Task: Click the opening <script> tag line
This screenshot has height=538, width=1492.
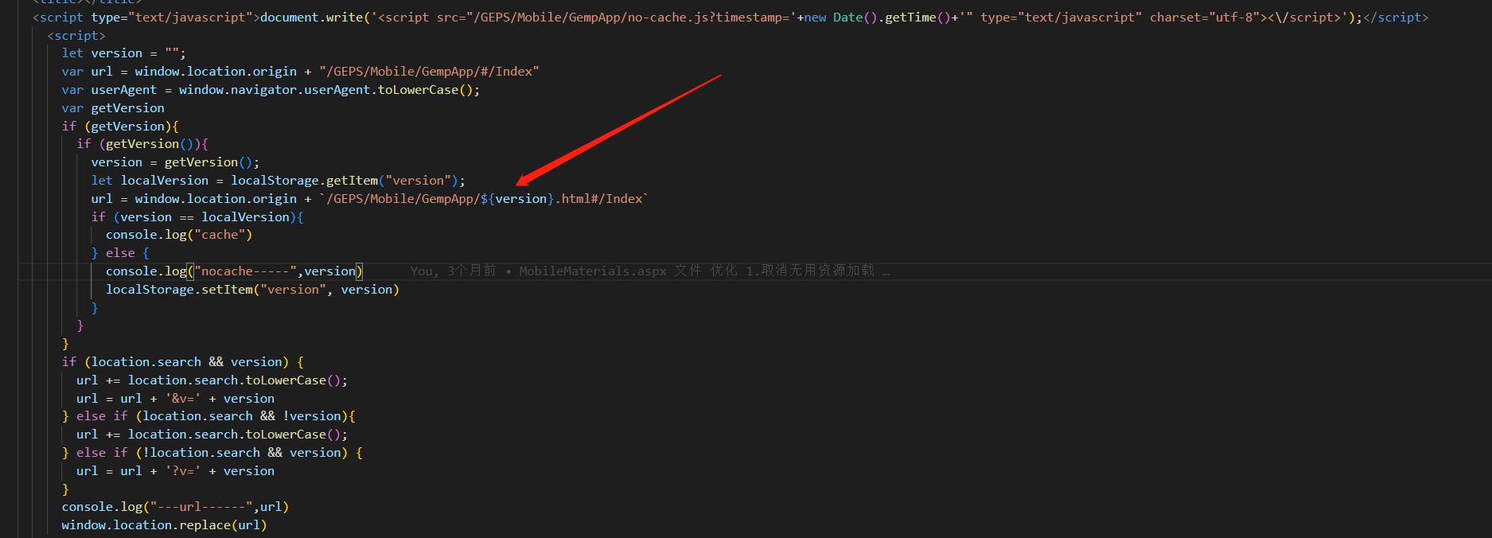Action: [76, 36]
